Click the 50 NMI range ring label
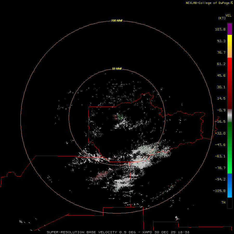Image resolution: width=234 pixels, height=234 pixels. click(x=117, y=69)
